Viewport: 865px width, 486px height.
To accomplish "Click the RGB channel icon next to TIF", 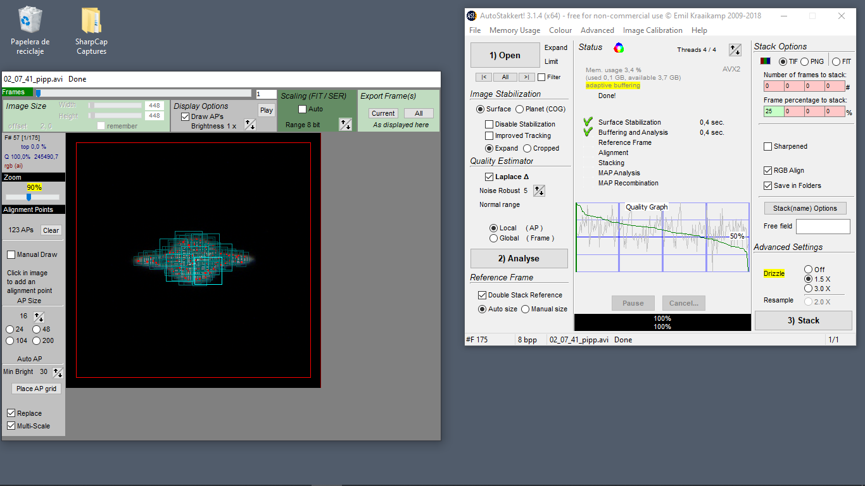I will [x=766, y=61].
